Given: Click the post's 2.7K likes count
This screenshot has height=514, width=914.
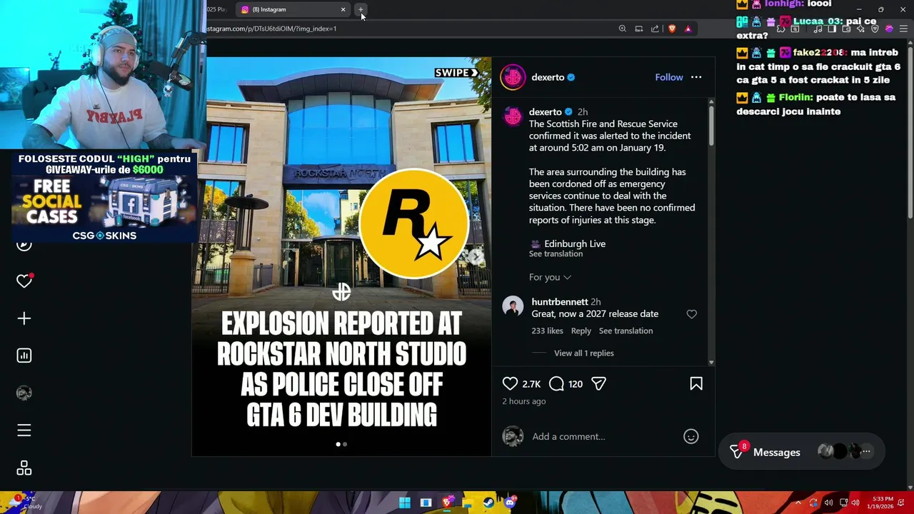Looking at the screenshot, I should click(531, 384).
